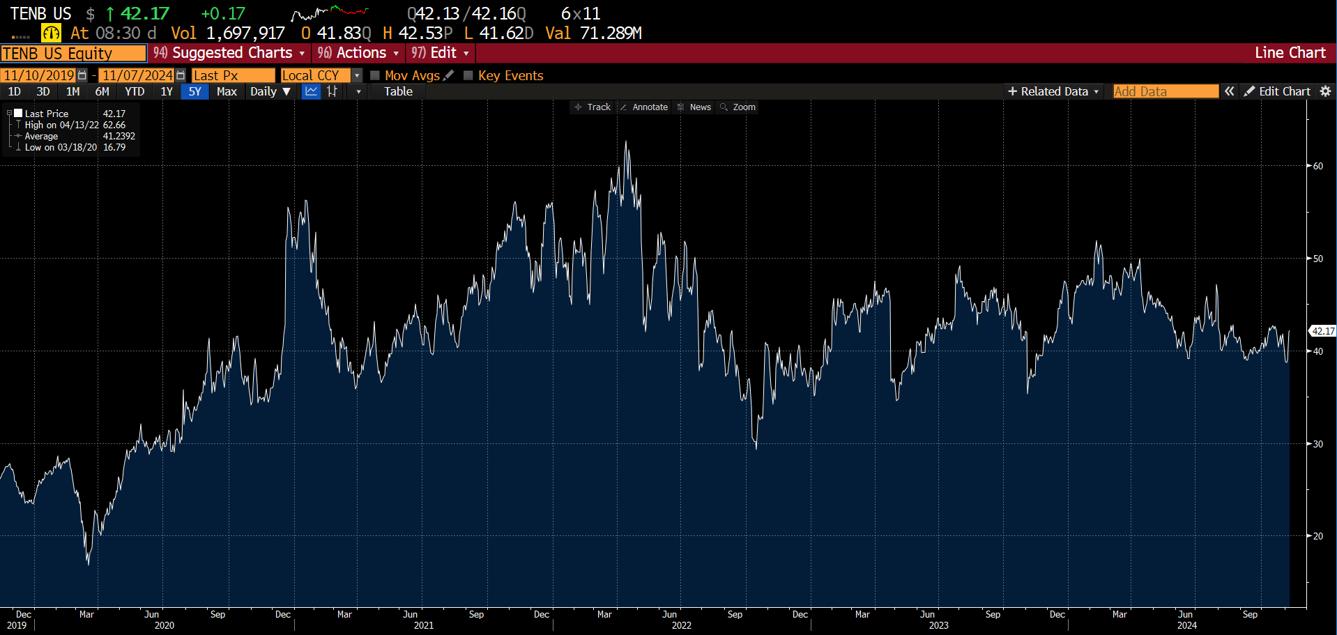Open the end date calendar picker

point(181,75)
